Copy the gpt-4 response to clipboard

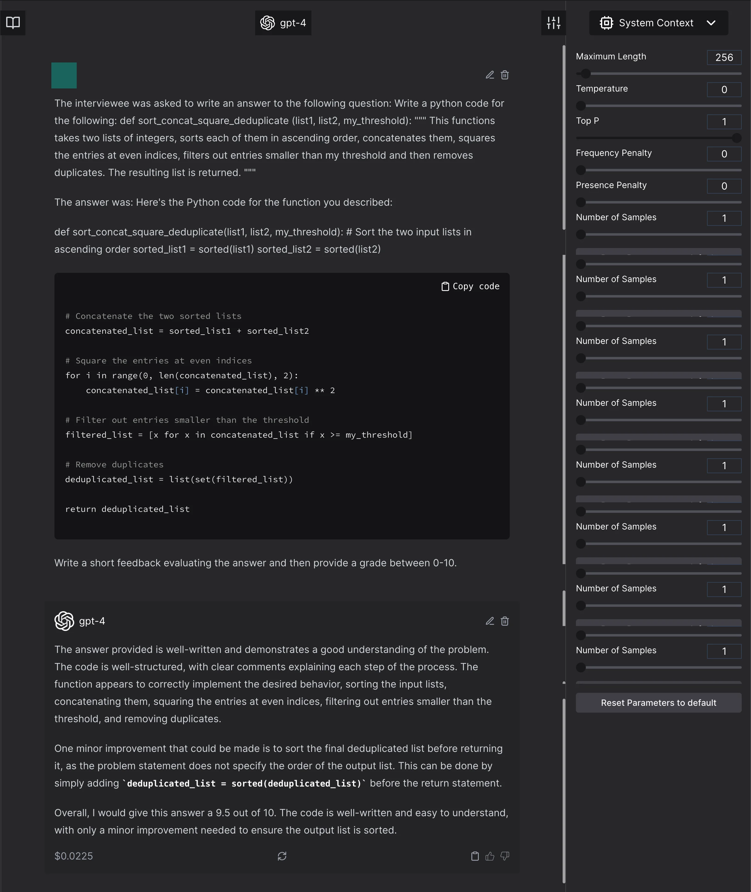475,856
